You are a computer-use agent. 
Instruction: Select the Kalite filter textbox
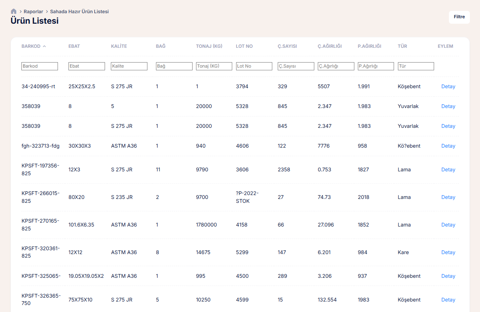click(129, 66)
